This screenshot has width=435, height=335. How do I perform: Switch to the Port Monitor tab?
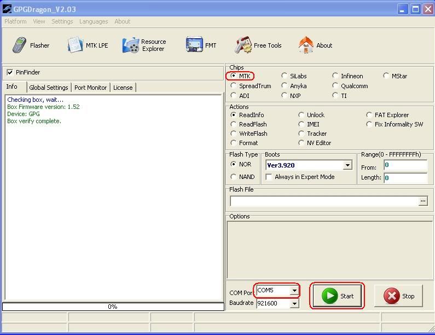90,88
